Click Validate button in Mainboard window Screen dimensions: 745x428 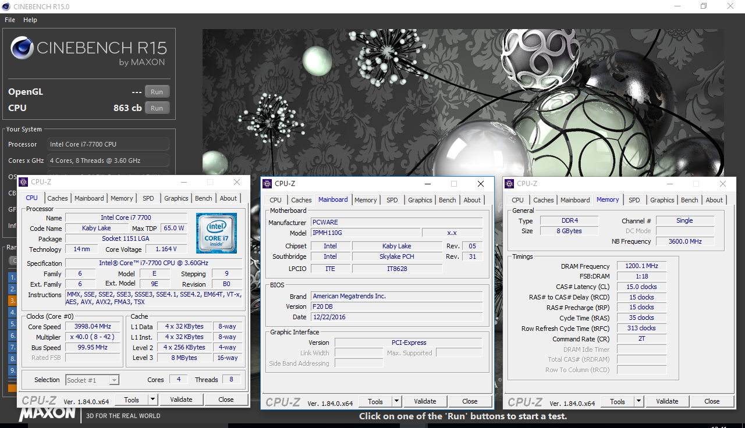pos(425,401)
